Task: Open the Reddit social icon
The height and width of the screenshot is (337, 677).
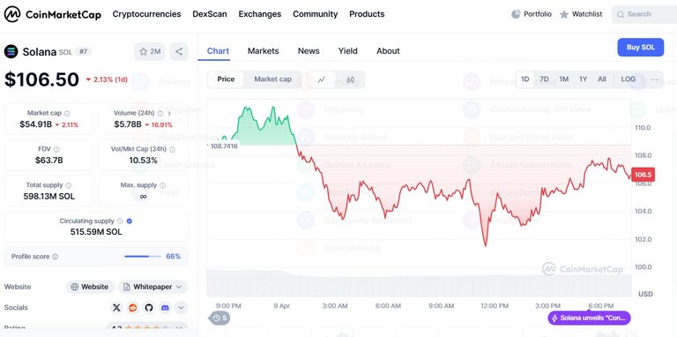Action: (132, 308)
